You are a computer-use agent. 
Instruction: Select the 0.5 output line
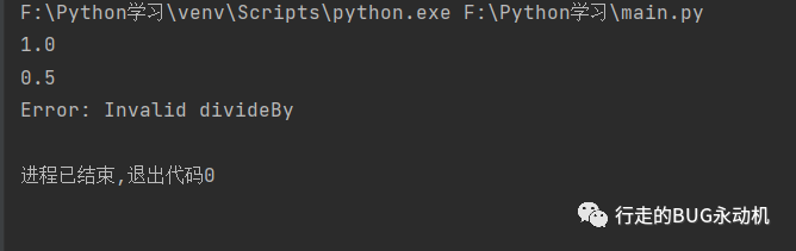38,77
